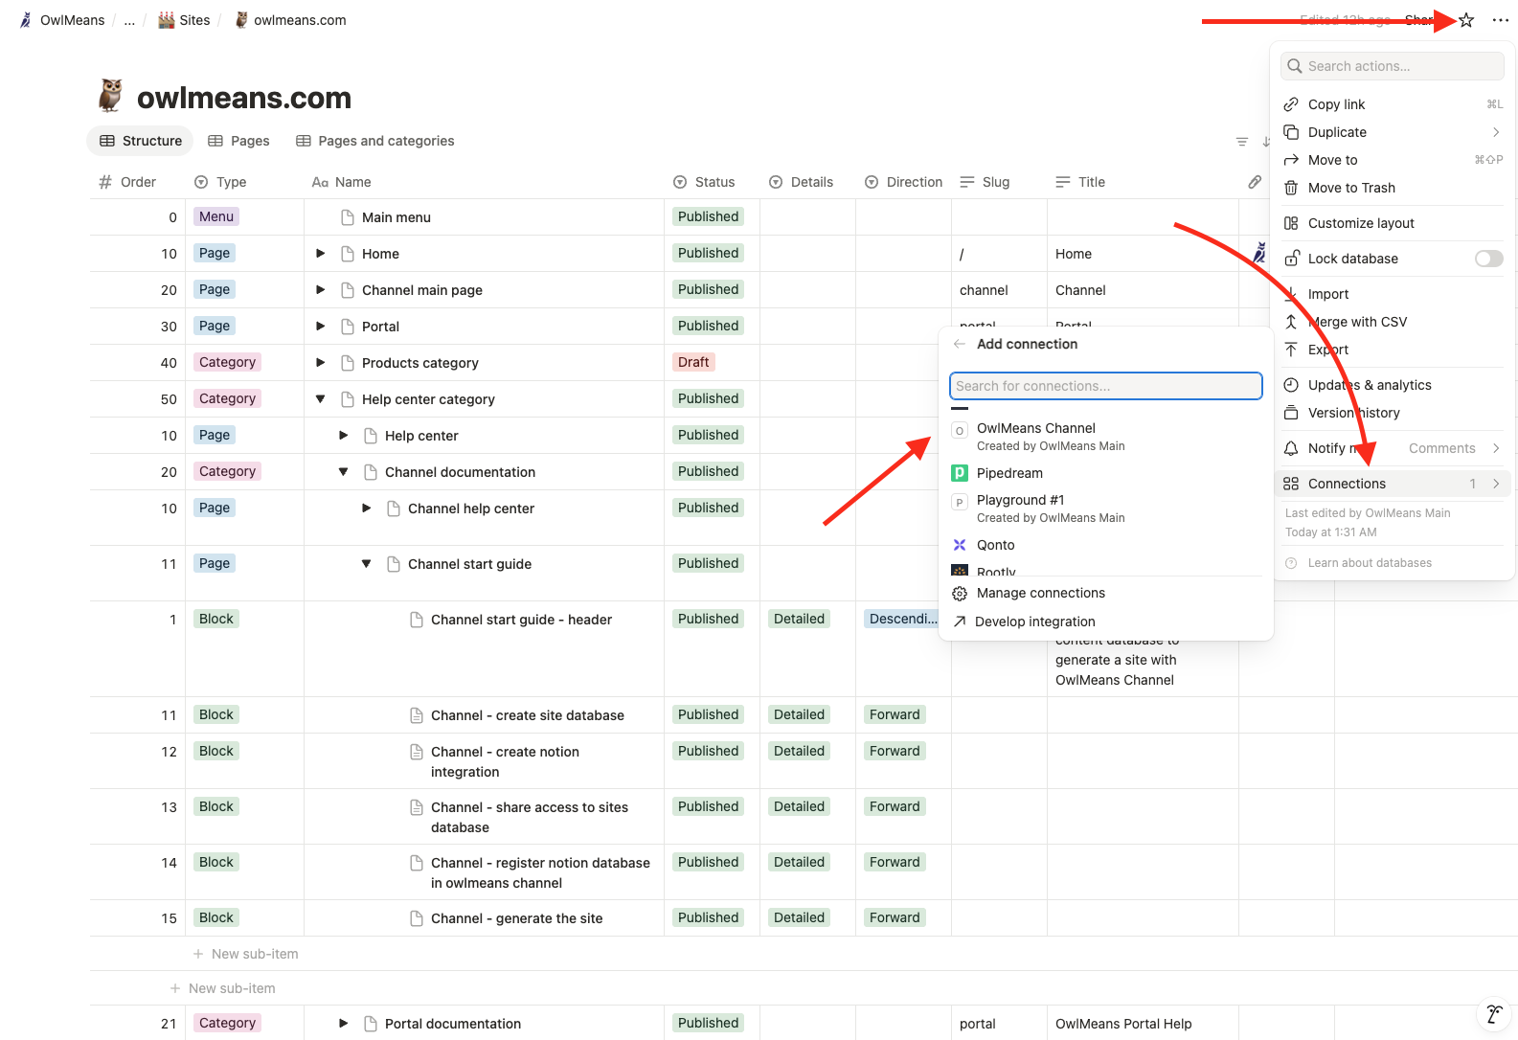Click the help icon beside Learn about databases
The width and height of the screenshot is (1518, 1040).
pos(1291,563)
